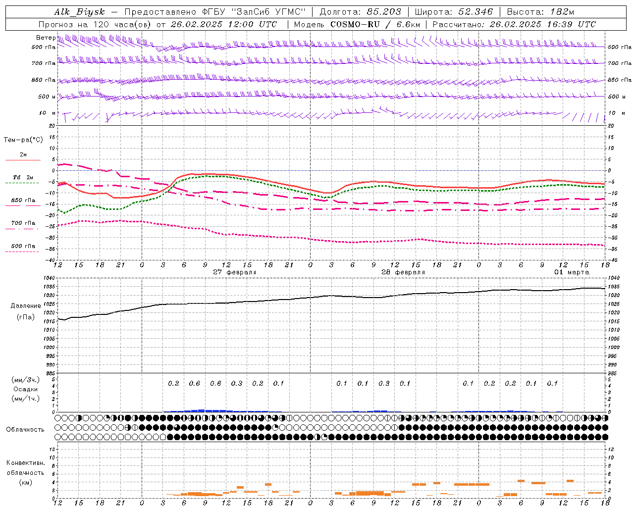Click the dash-dot 700 гПа legend line
The image size is (634, 507).
point(22,229)
